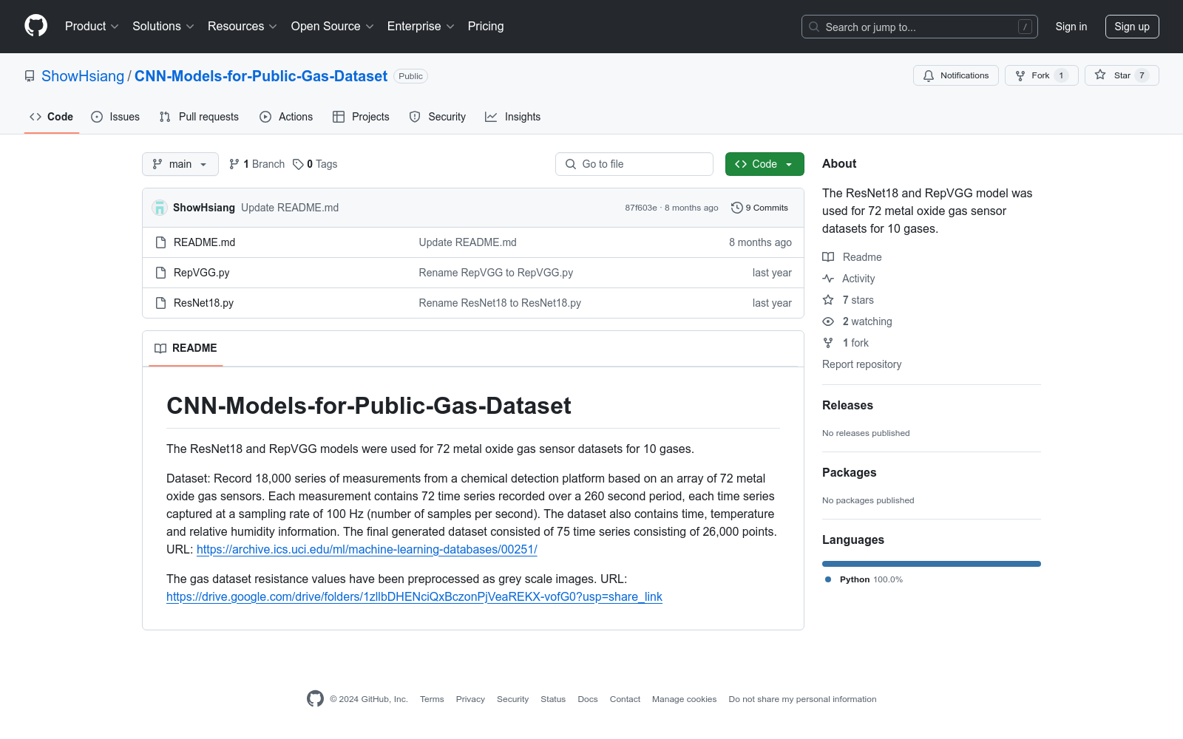Expand the Enterprise menu
Image resolution: width=1183 pixels, height=739 pixels.
click(x=421, y=27)
